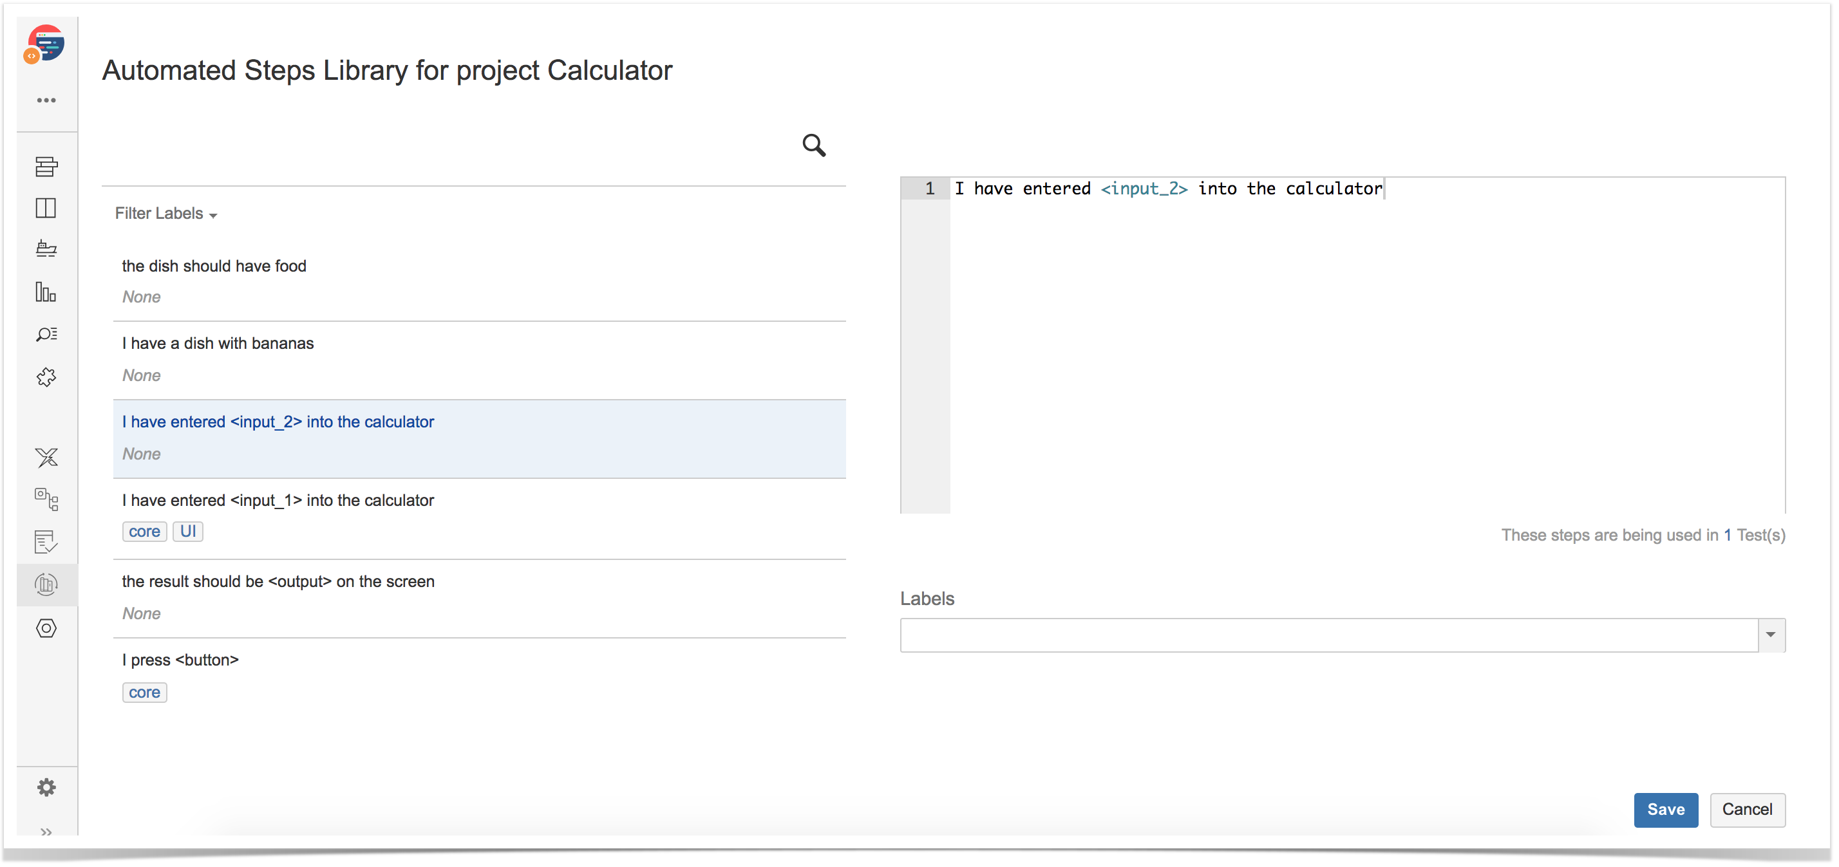Click the 'core' label under input_1 step
The height and width of the screenshot is (867, 1839).
[144, 532]
